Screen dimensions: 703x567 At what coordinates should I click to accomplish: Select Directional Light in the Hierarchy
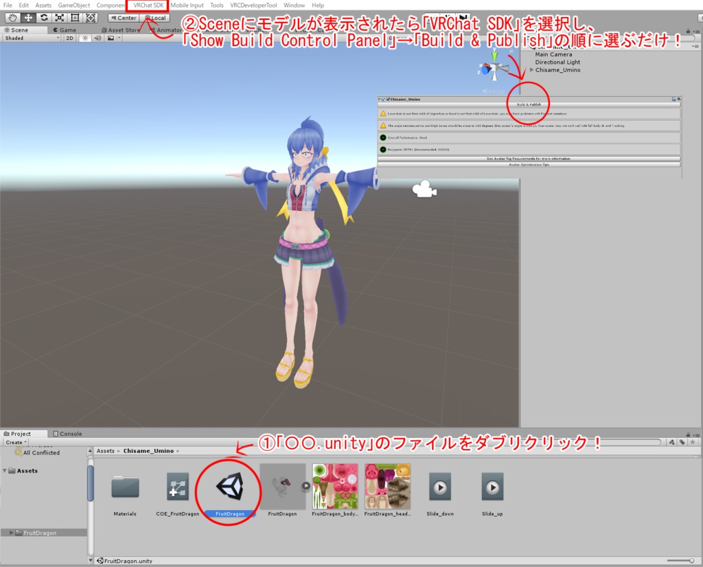click(557, 62)
